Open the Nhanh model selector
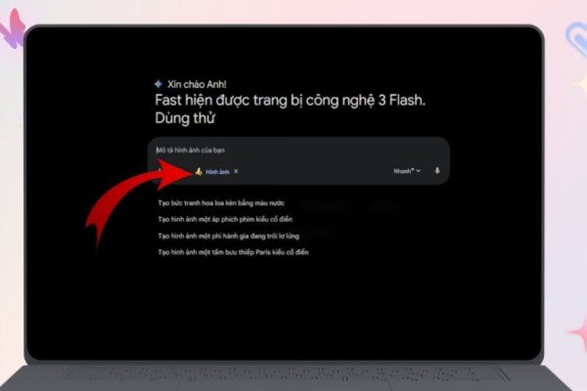587x391 pixels. pyautogui.click(x=407, y=171)
